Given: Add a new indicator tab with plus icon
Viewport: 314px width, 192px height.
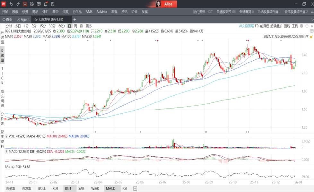Looking at the screenshot, I should pos(135,188).
